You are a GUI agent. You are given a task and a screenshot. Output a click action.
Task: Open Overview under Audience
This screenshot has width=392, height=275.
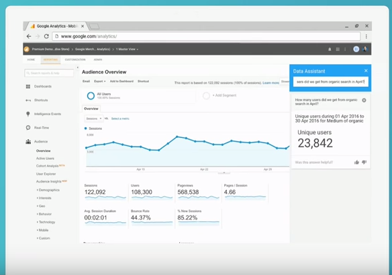(x=43, y=151)
